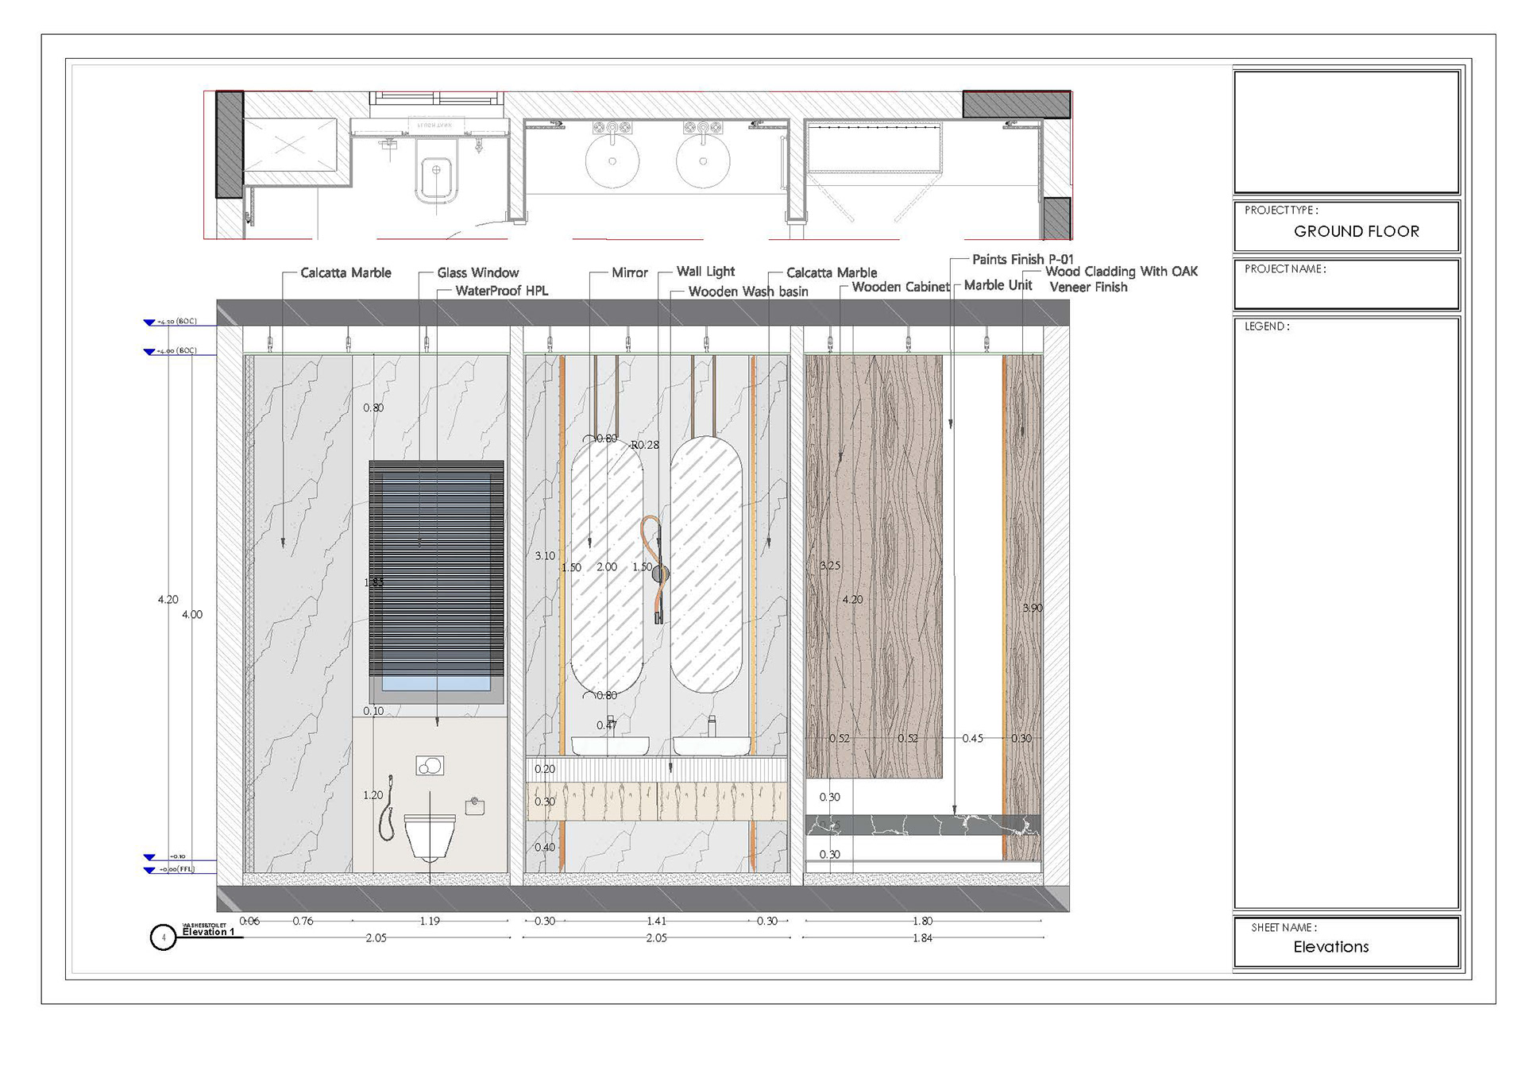Click the Glass Window annotation label
The image size is (1525, 1078).
tap(477, 272)
